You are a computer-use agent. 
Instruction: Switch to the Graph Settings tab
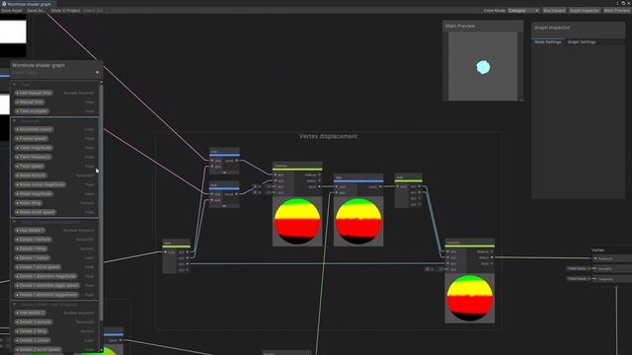pos(582,41)
